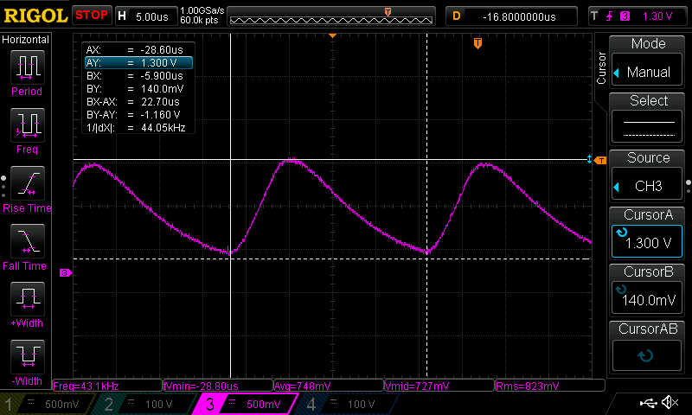Viewport: 692px width, 415px height.
Task: Click the trigger level 1.30 V readout
Action: coord(657,16)
